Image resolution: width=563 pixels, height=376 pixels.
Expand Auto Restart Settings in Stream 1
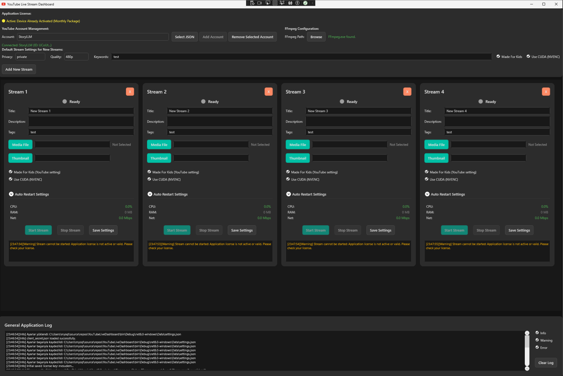pos(11,194)
